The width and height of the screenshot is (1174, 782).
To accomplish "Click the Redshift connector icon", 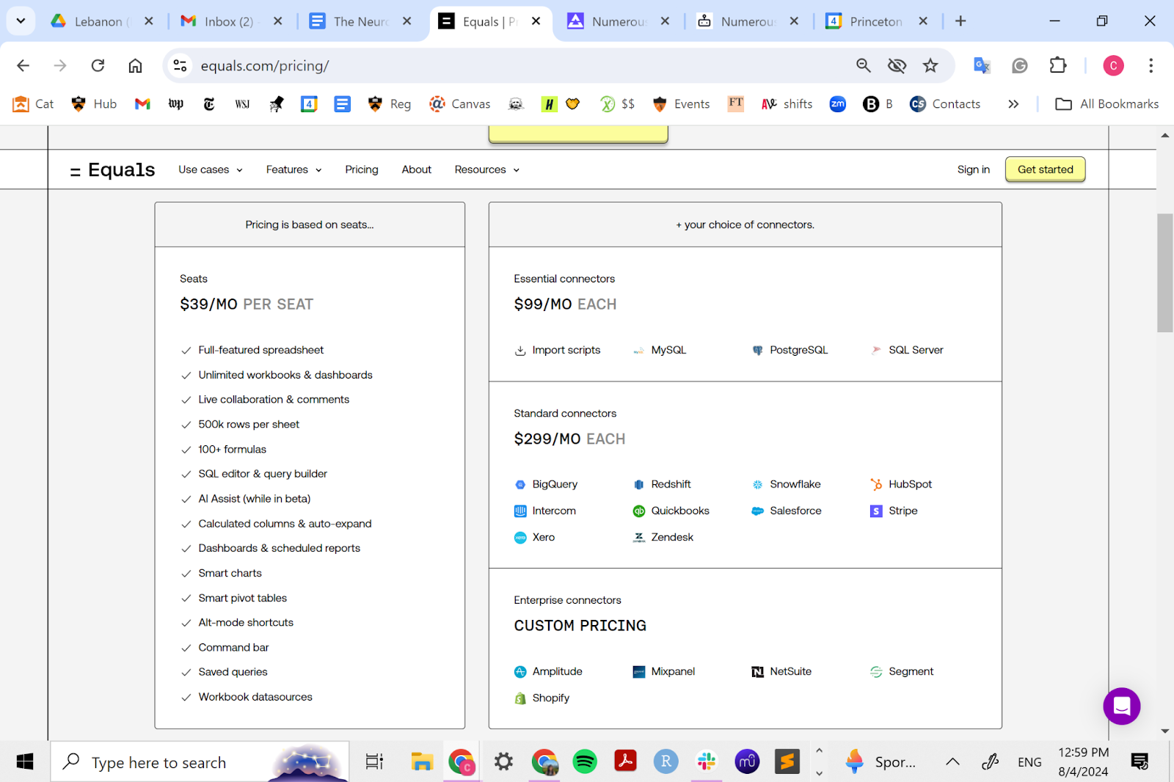I will [638, 485].
